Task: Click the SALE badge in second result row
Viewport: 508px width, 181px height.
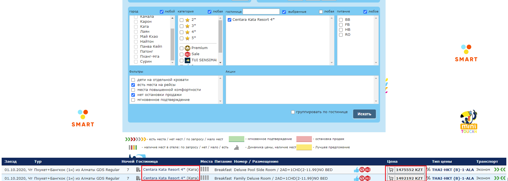Action: (x=367, y=178)
